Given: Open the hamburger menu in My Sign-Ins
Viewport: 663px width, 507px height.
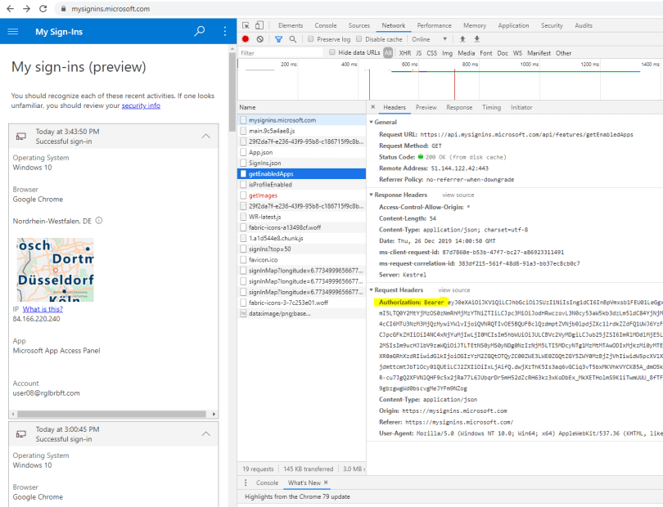Looking at the screenshot, I should click(12, 32).
